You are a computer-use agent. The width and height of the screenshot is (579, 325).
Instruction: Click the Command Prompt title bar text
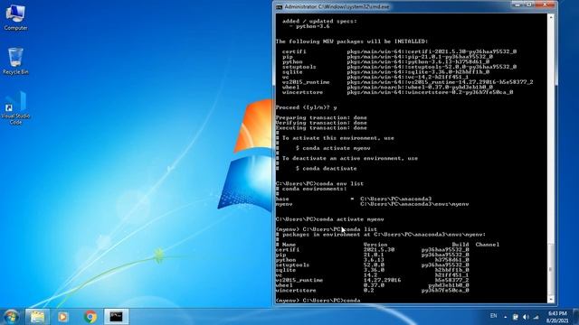coord(337,7)
